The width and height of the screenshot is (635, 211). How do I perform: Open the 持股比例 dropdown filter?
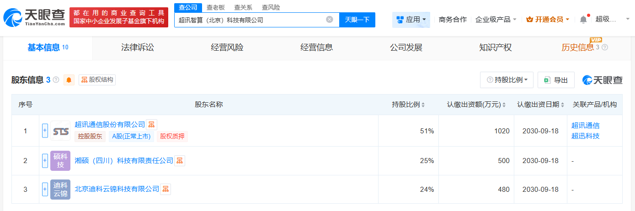click(x=507, y=80)
